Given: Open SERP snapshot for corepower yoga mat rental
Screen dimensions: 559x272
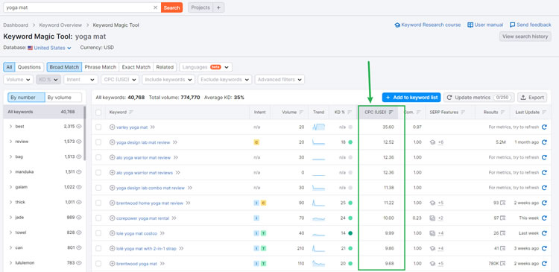Looking at the screenshot, I should click(x=503, y=218).
